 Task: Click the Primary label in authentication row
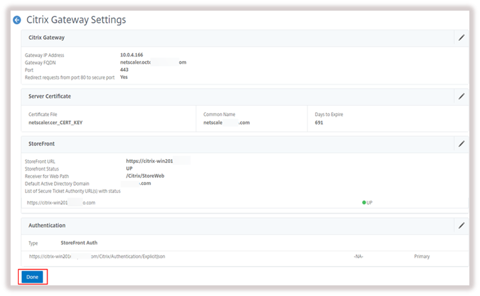(422, 256)
